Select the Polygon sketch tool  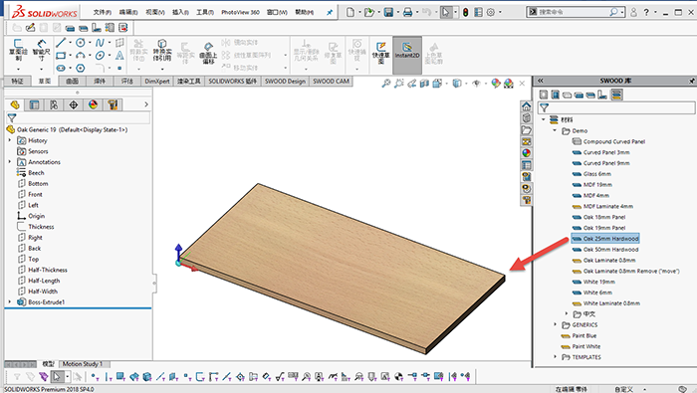81,68
